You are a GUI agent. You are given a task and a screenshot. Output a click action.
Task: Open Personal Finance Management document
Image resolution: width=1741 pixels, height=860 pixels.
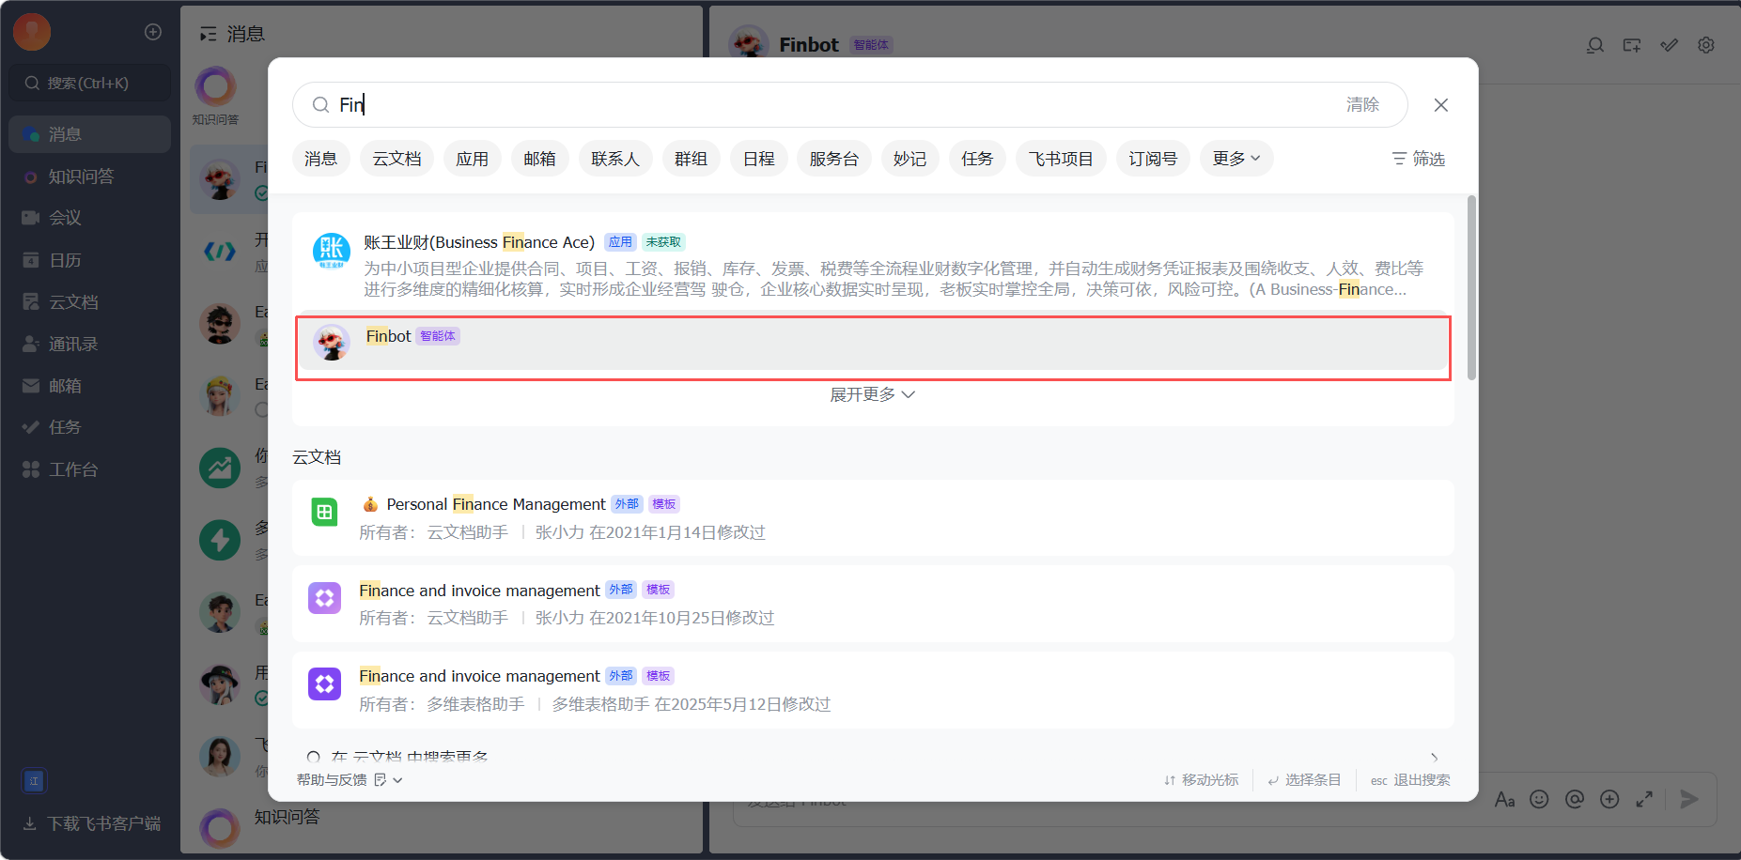(873, 517)
